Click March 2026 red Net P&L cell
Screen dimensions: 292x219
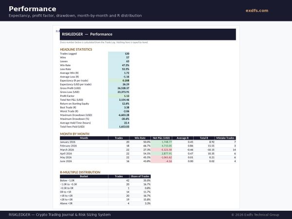point(161,150)
